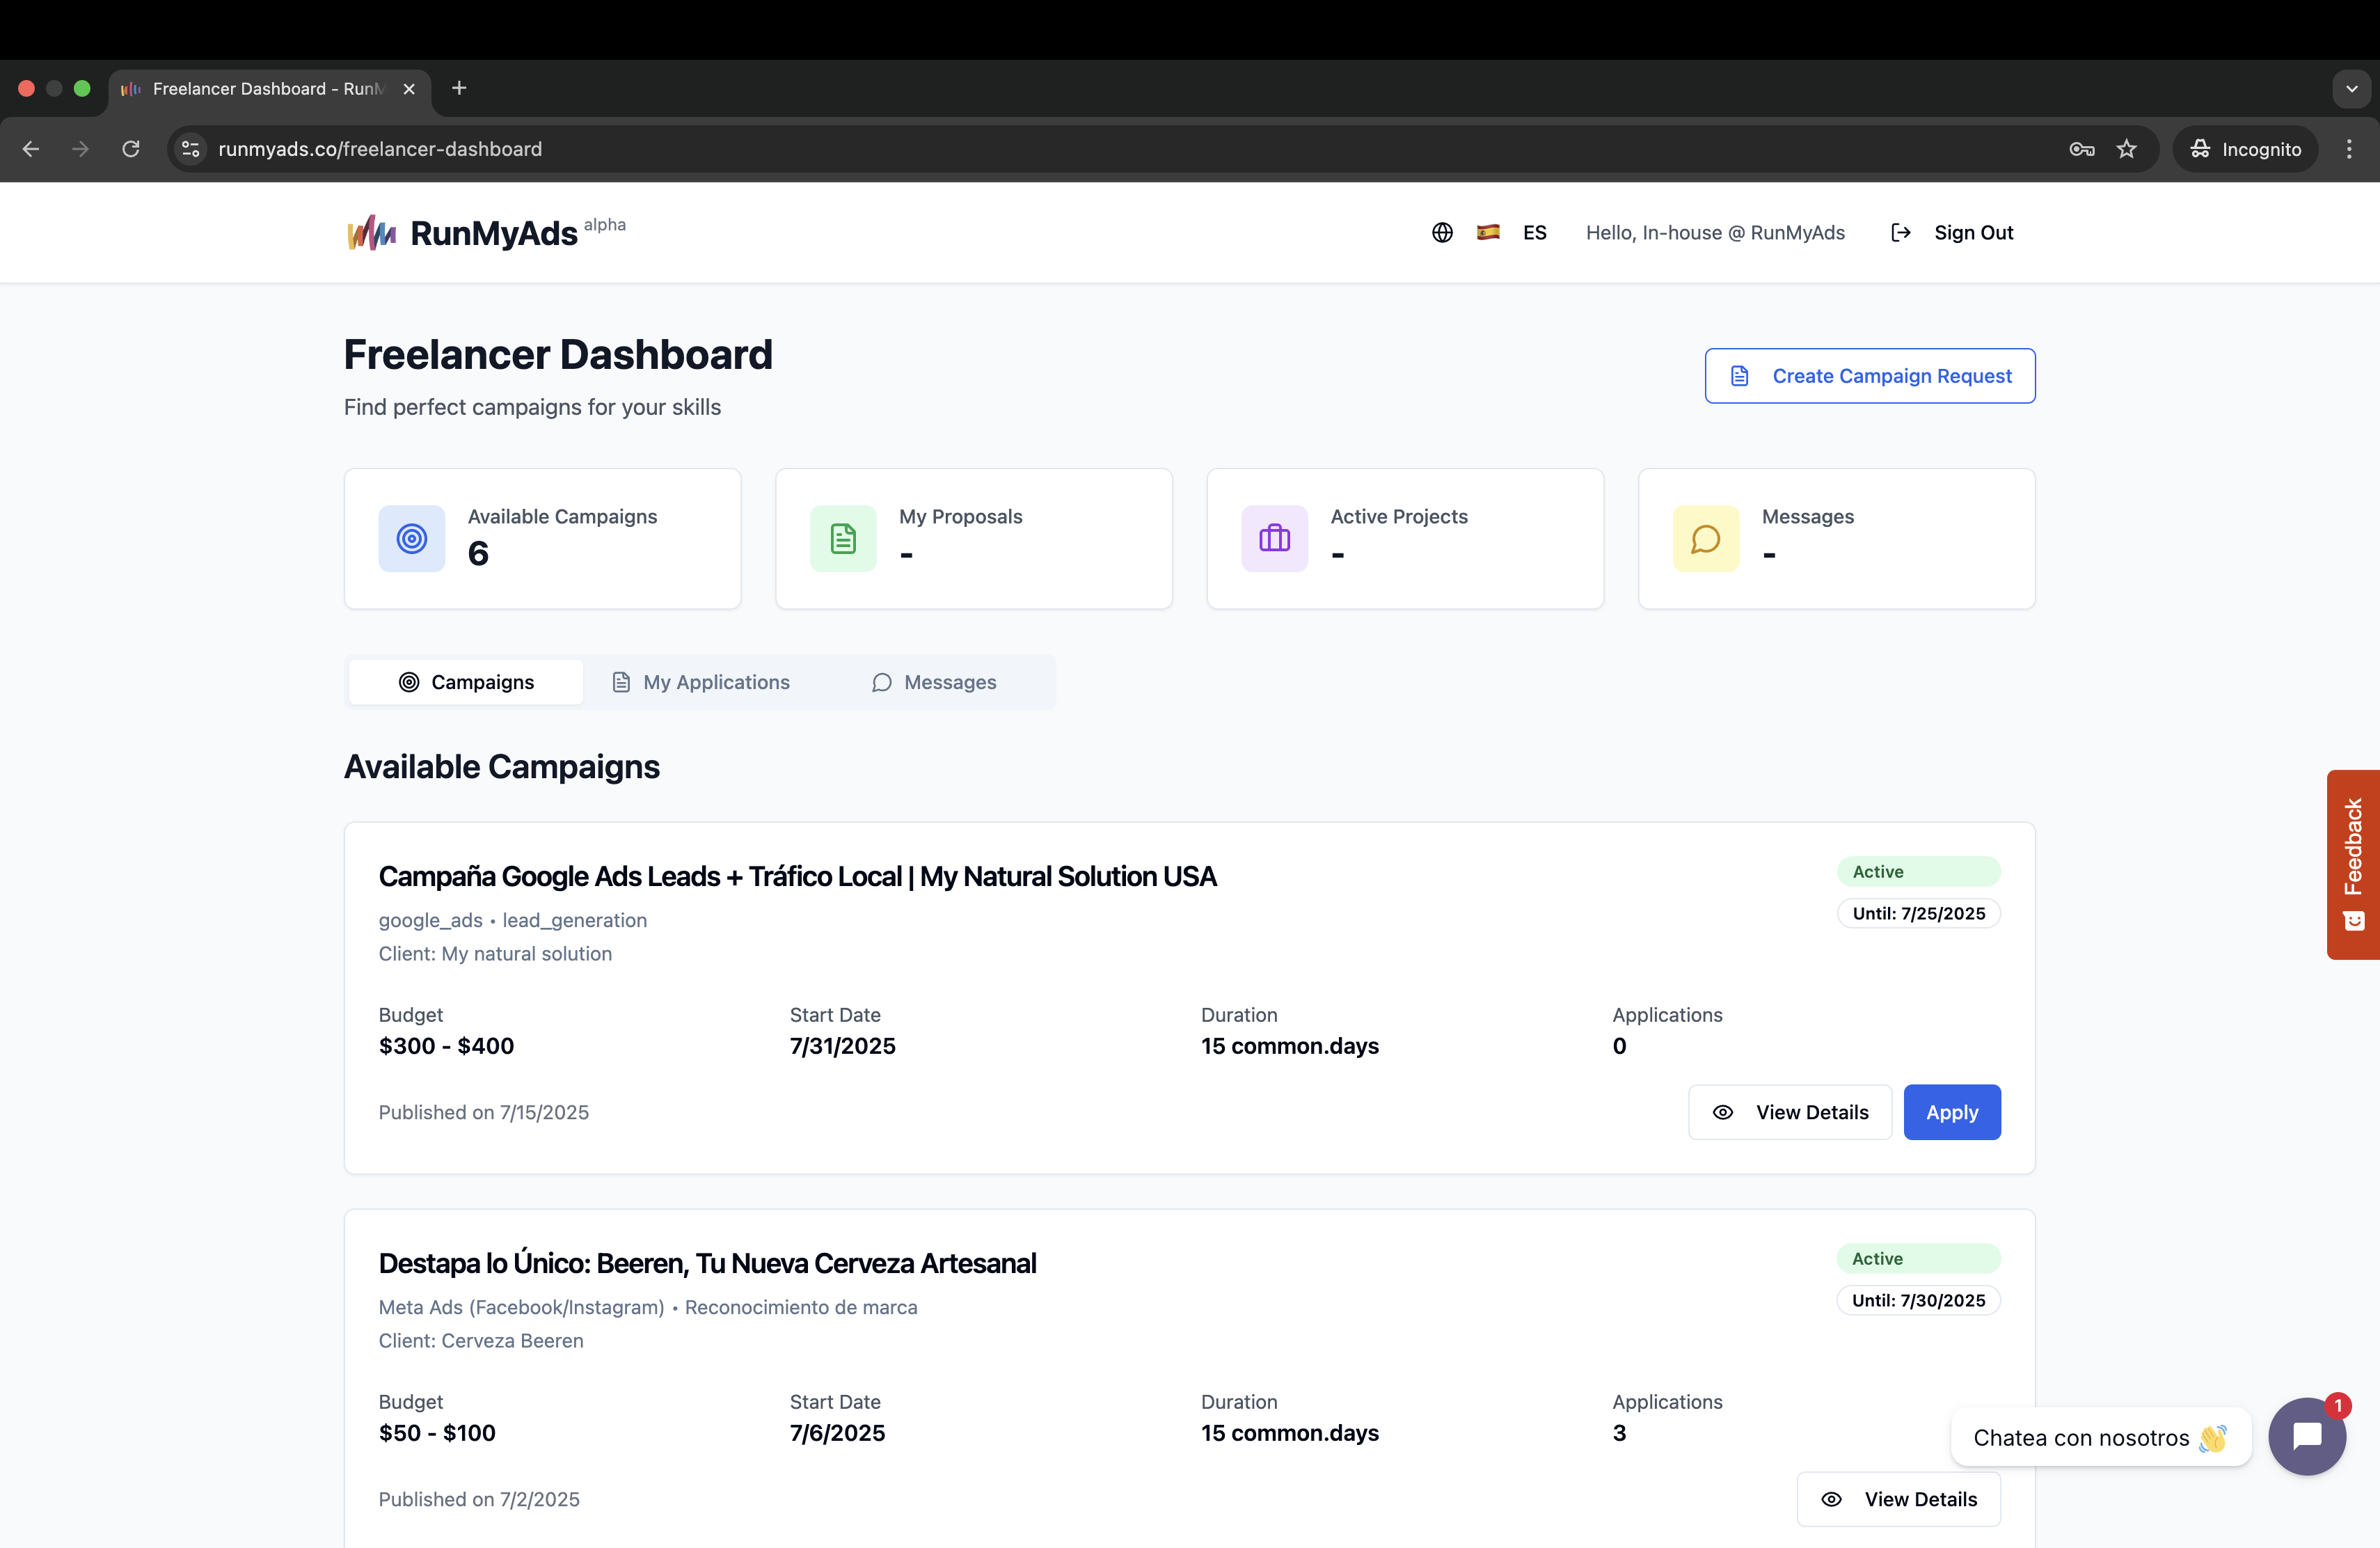This screenshot has width=2380, height=1548.
Task: Open the Chrome three-dot menu
Action: 2349,149
